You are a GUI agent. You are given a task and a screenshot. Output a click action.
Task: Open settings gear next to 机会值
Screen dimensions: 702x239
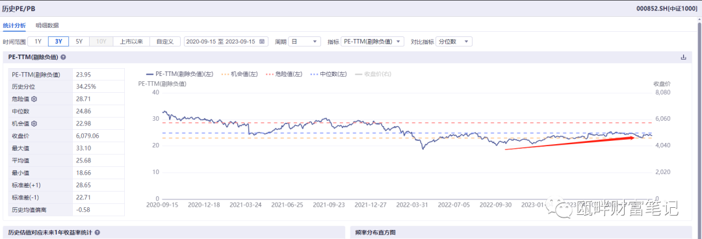pos(34,123)
